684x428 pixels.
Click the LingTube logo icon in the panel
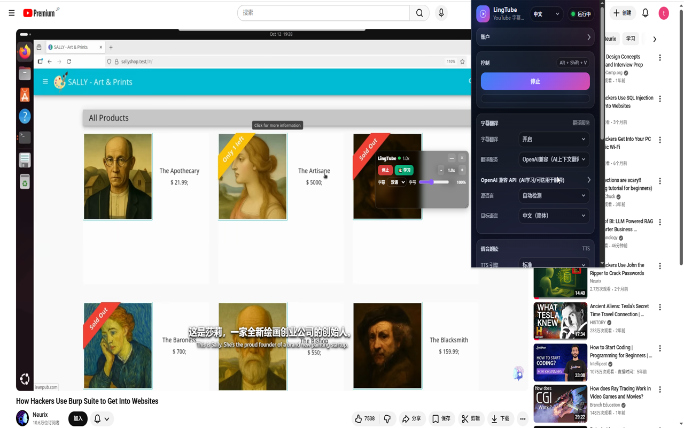483,14
